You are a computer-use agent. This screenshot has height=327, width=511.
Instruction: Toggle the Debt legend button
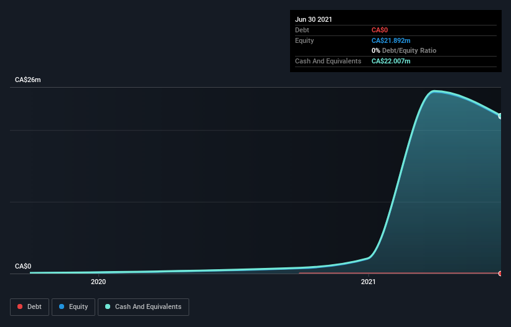tap(29, 307)
